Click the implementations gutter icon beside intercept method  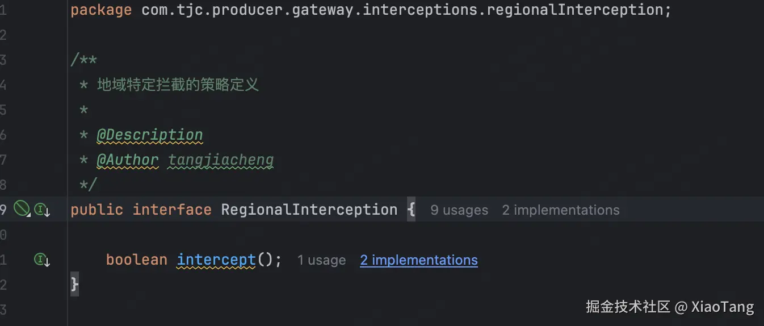tap(43, 260)
